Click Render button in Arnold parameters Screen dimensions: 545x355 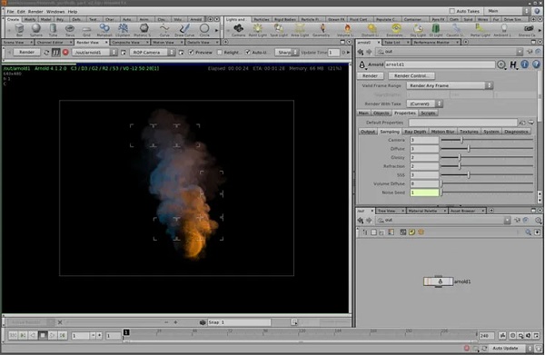[371, 75]
